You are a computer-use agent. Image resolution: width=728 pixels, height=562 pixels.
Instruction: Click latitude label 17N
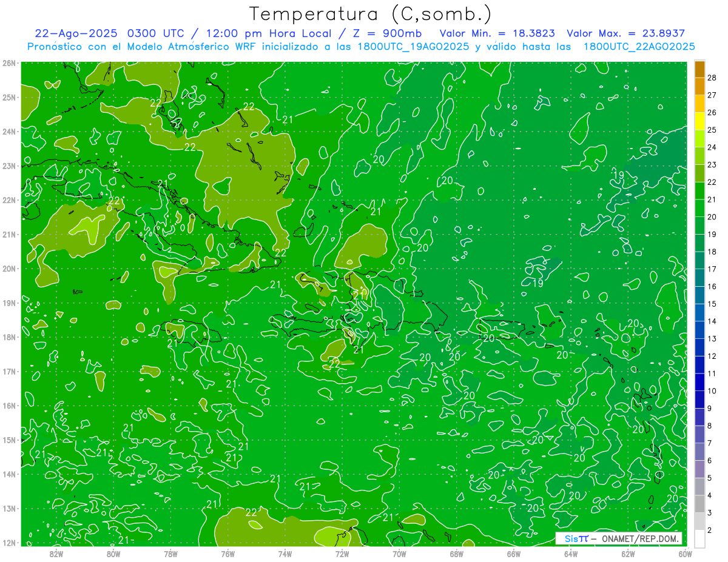(x=8, y=371)
